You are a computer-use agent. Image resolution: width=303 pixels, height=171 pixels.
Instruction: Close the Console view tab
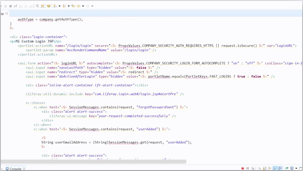click(24, 169)
